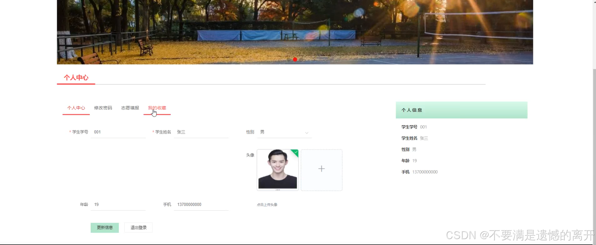Click 年龄 19 in 个人信息 panel
This screenshot has width=596, height=245.
point(409,161)
